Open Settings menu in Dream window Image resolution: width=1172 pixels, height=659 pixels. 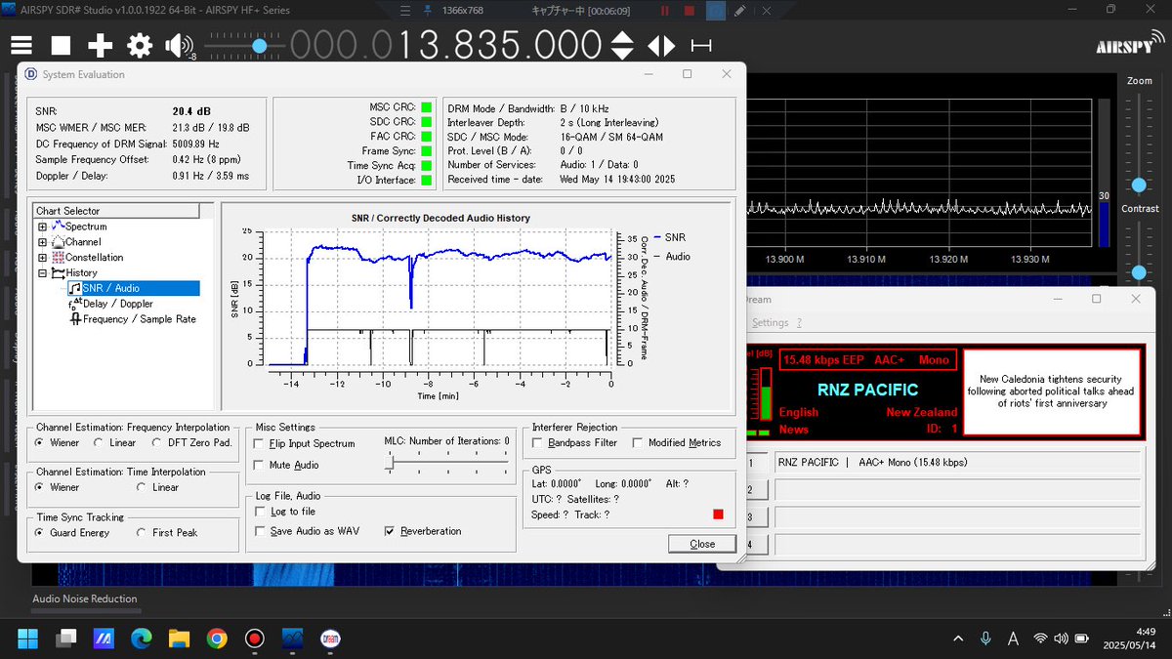pyautogui.click(x=770, y=322)
